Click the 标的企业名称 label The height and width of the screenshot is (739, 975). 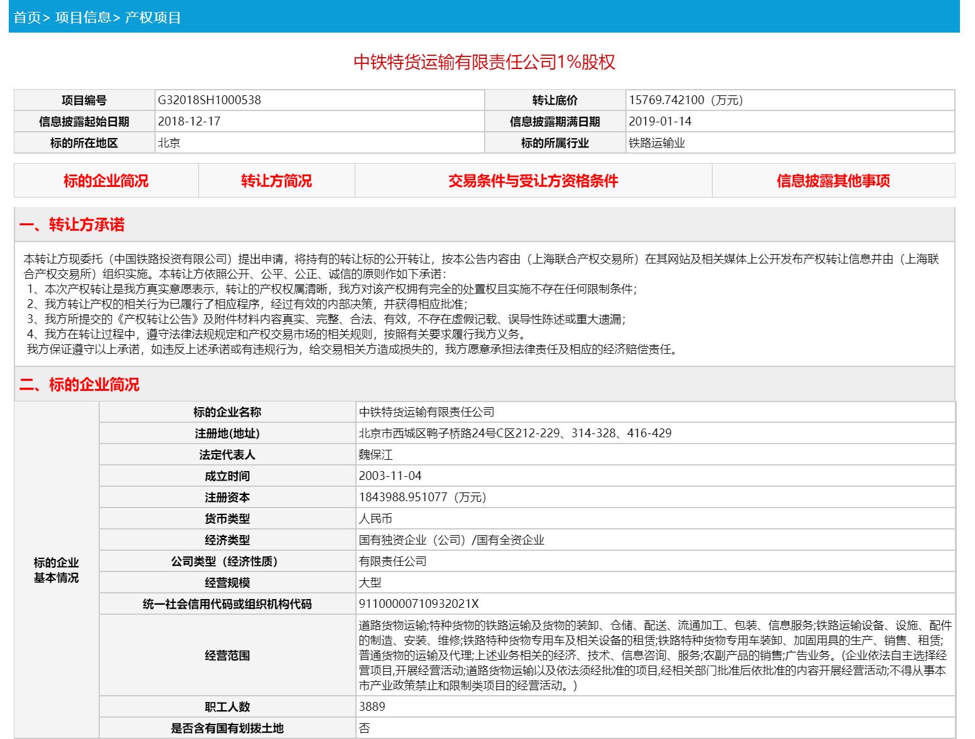227,412
